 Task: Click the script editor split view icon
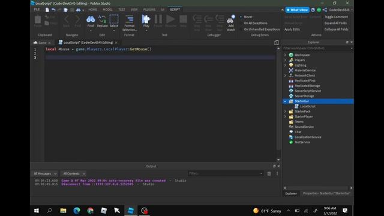[277, 43]
